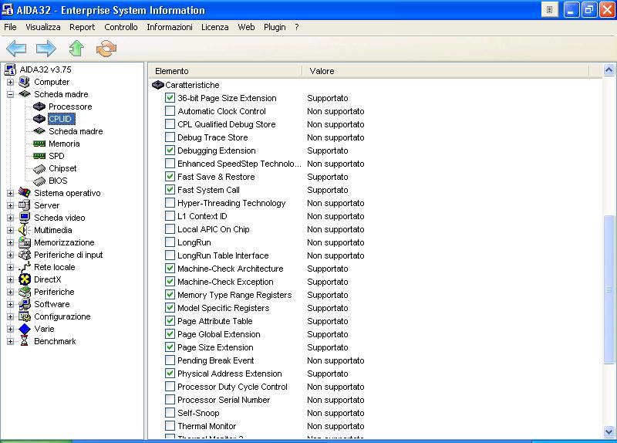Screen dimensions: 617x443
Task: Expand the DirectX node
Action: [x=10, y=279]
